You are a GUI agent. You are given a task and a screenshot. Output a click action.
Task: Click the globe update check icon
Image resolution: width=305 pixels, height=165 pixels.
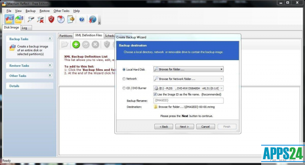[x=92, y=19]
